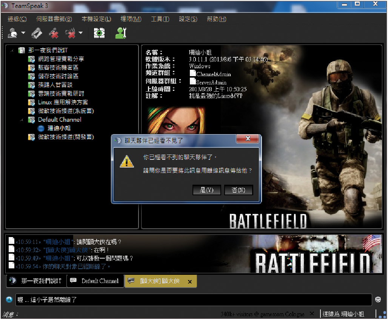Screen dimensions: 388x320
Task: Click the Connect toolbar icon
Action: point(12,33)
